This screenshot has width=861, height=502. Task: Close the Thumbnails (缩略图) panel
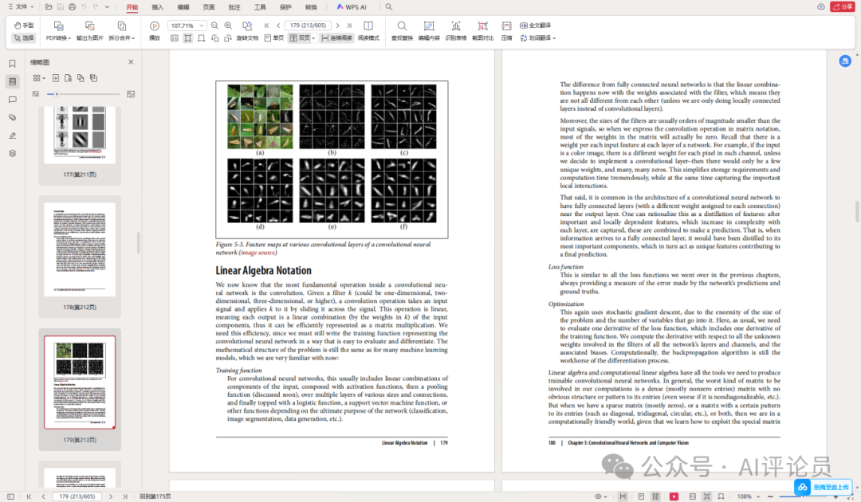click(x=131, y=62)
